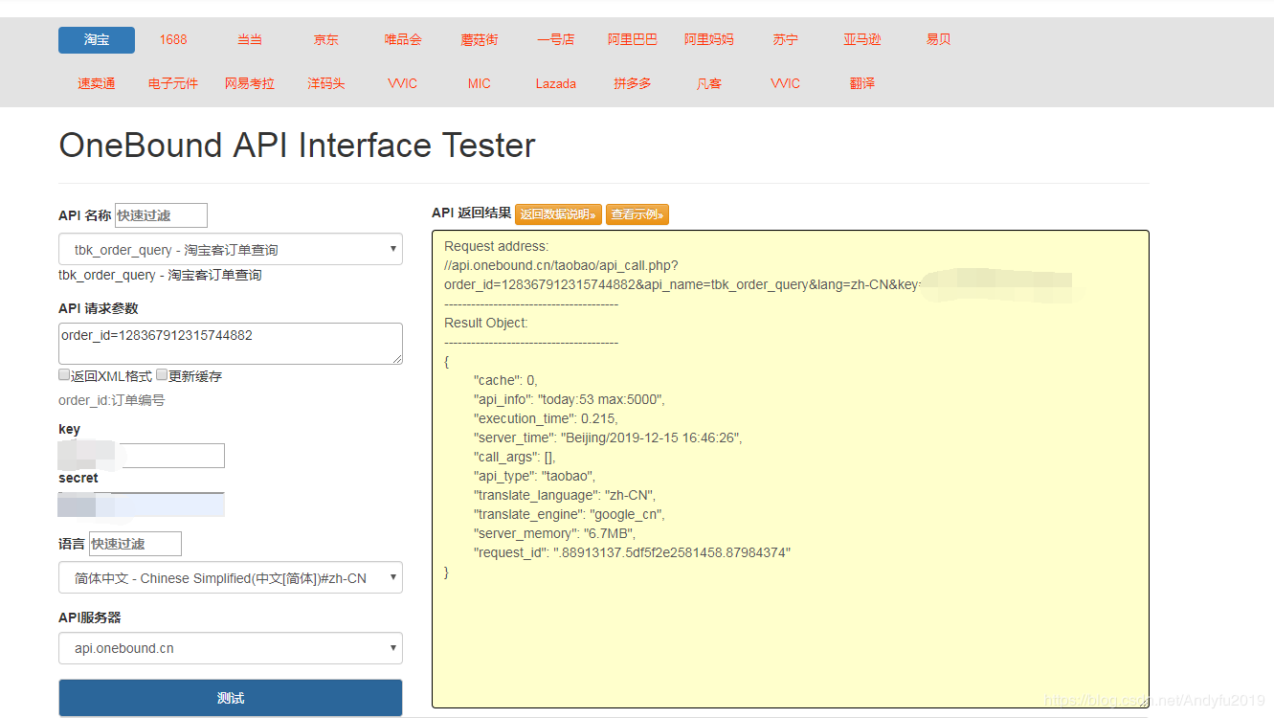
Task: Open the 简体中文 language dropdown
Action: [x=231, y=577]
